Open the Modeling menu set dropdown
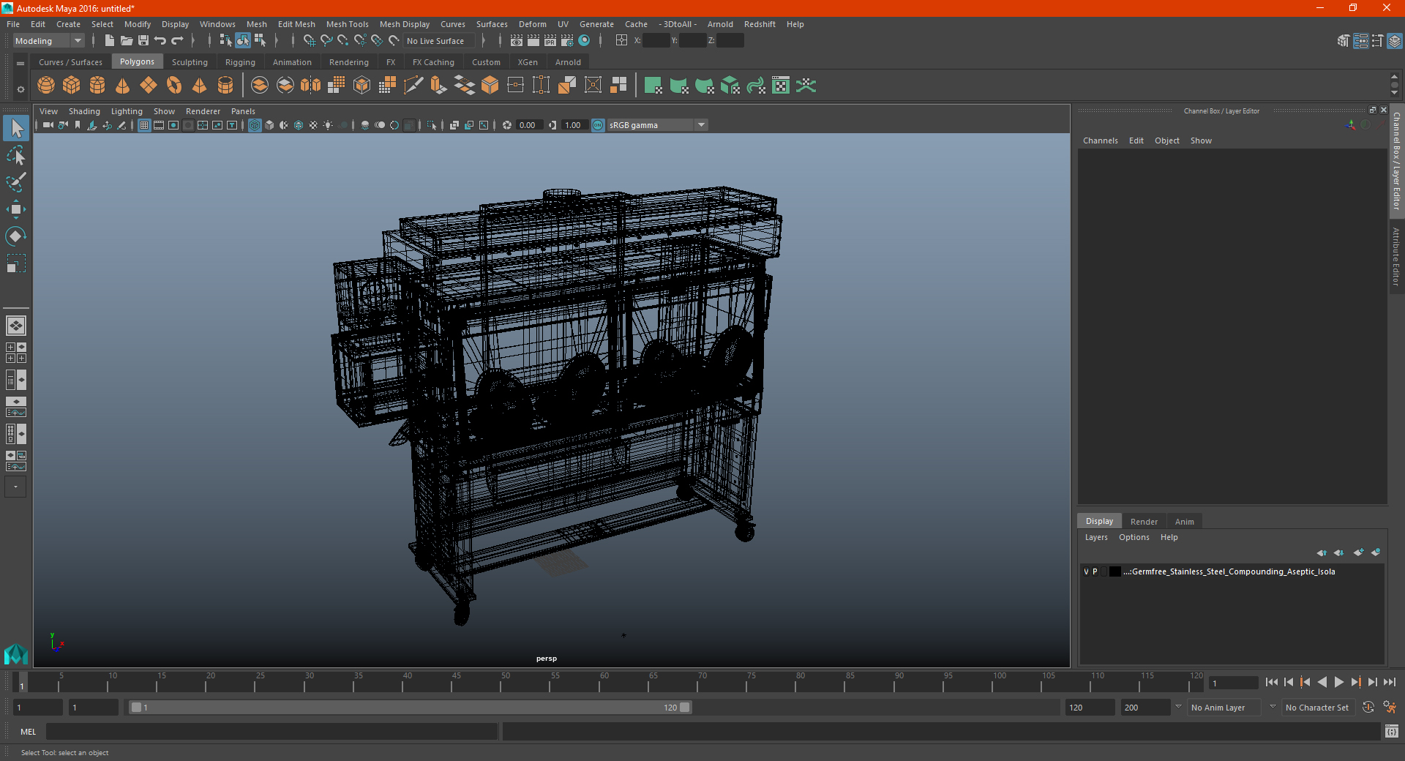Screen dimensions: 1405x761 [48, 41]
